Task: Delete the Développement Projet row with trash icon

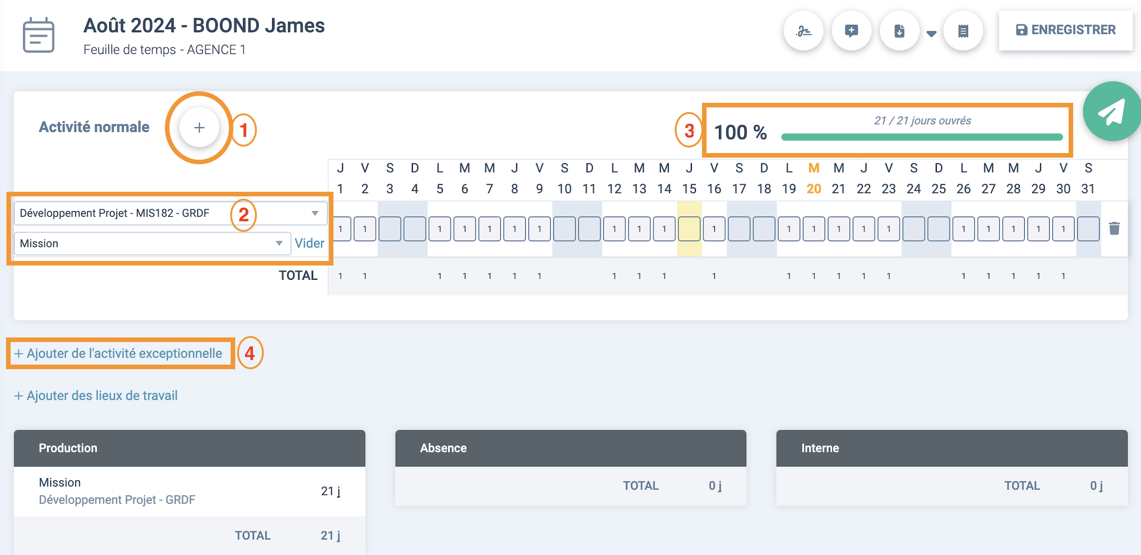Action: coord(1114,228)
